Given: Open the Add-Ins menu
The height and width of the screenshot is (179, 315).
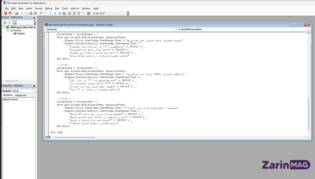Looking at the screenshot, I should click(75, 8).
